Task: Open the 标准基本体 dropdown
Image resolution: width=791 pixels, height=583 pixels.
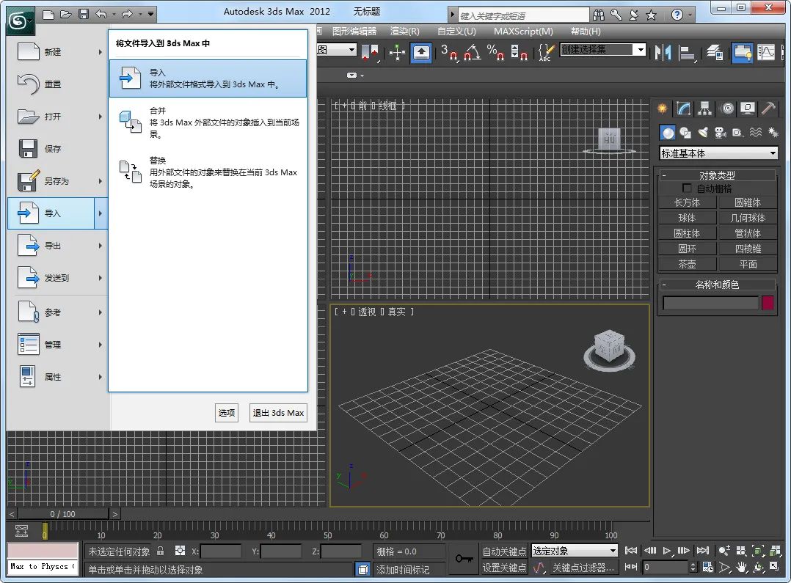Action: pos(718,153)
